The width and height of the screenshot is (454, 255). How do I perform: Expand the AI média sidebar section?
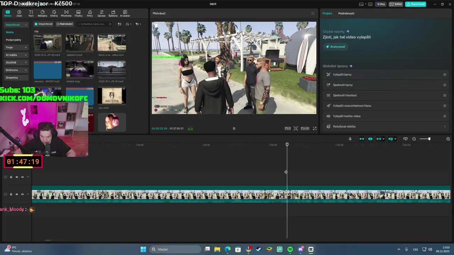coord(26,55)
